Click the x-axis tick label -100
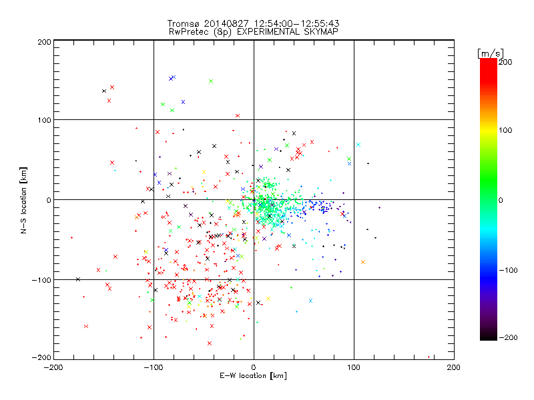 coord(154,367)
